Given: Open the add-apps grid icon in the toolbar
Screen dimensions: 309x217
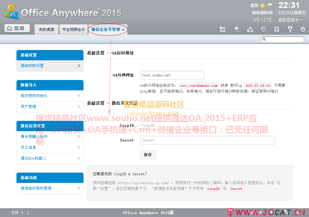Looking at the screenshot, I should point(222,30).
